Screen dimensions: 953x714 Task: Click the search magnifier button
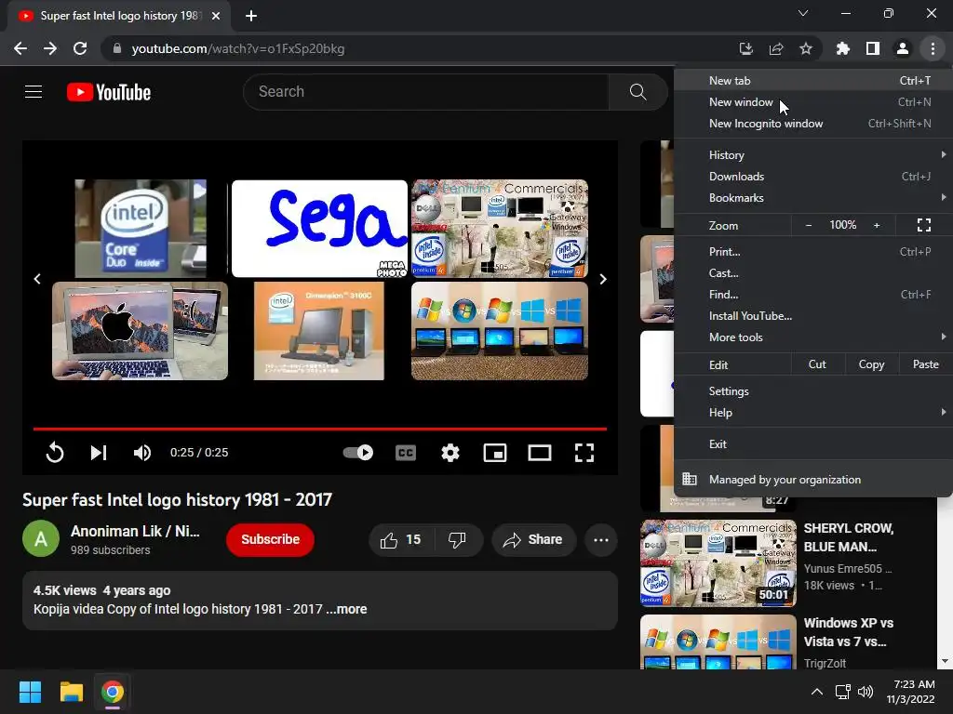pos(638,92)
